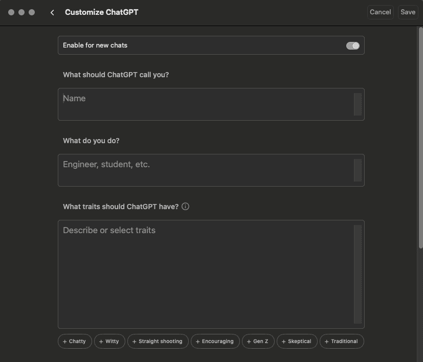
Task: Click the window's vertical scrollbar
Action: click(x=420, y=138)
